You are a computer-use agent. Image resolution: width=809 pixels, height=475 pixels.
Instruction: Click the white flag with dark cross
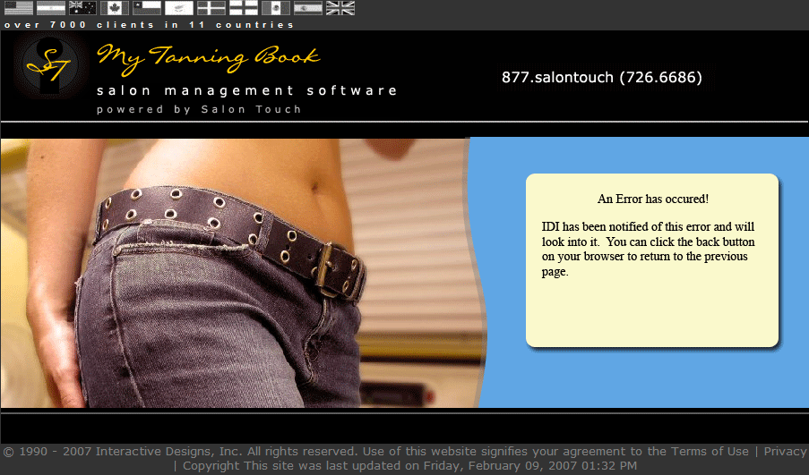[244, 8]
